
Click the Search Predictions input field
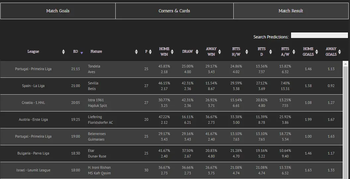320,35
